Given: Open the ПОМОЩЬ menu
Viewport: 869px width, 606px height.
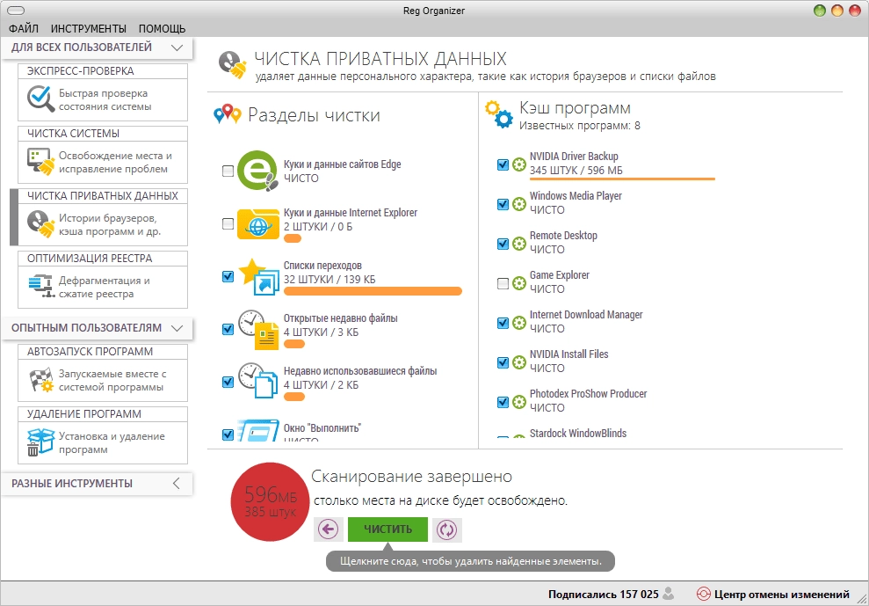Looking at the screenshot, I should [162, 28].
